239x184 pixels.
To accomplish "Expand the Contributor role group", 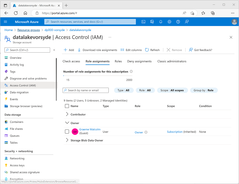I will [x=67, y=114].
